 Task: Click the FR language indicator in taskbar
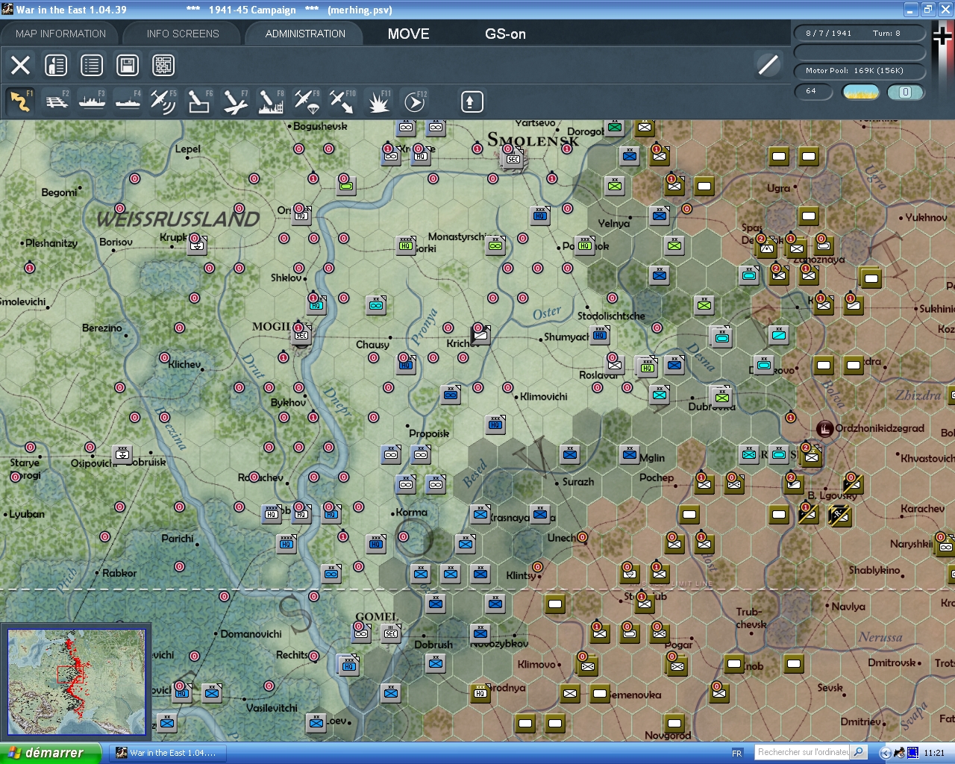coord(737,753)
